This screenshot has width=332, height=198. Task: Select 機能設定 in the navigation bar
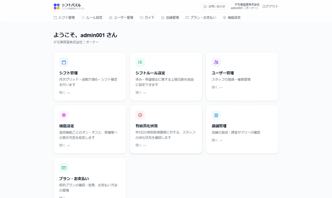click(232, 17)
